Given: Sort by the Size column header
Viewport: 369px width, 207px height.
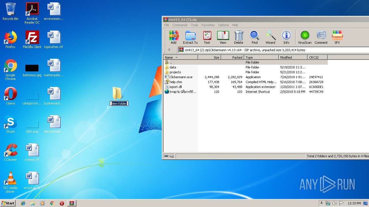Looking at the screenshot, I should click(209, 57).
